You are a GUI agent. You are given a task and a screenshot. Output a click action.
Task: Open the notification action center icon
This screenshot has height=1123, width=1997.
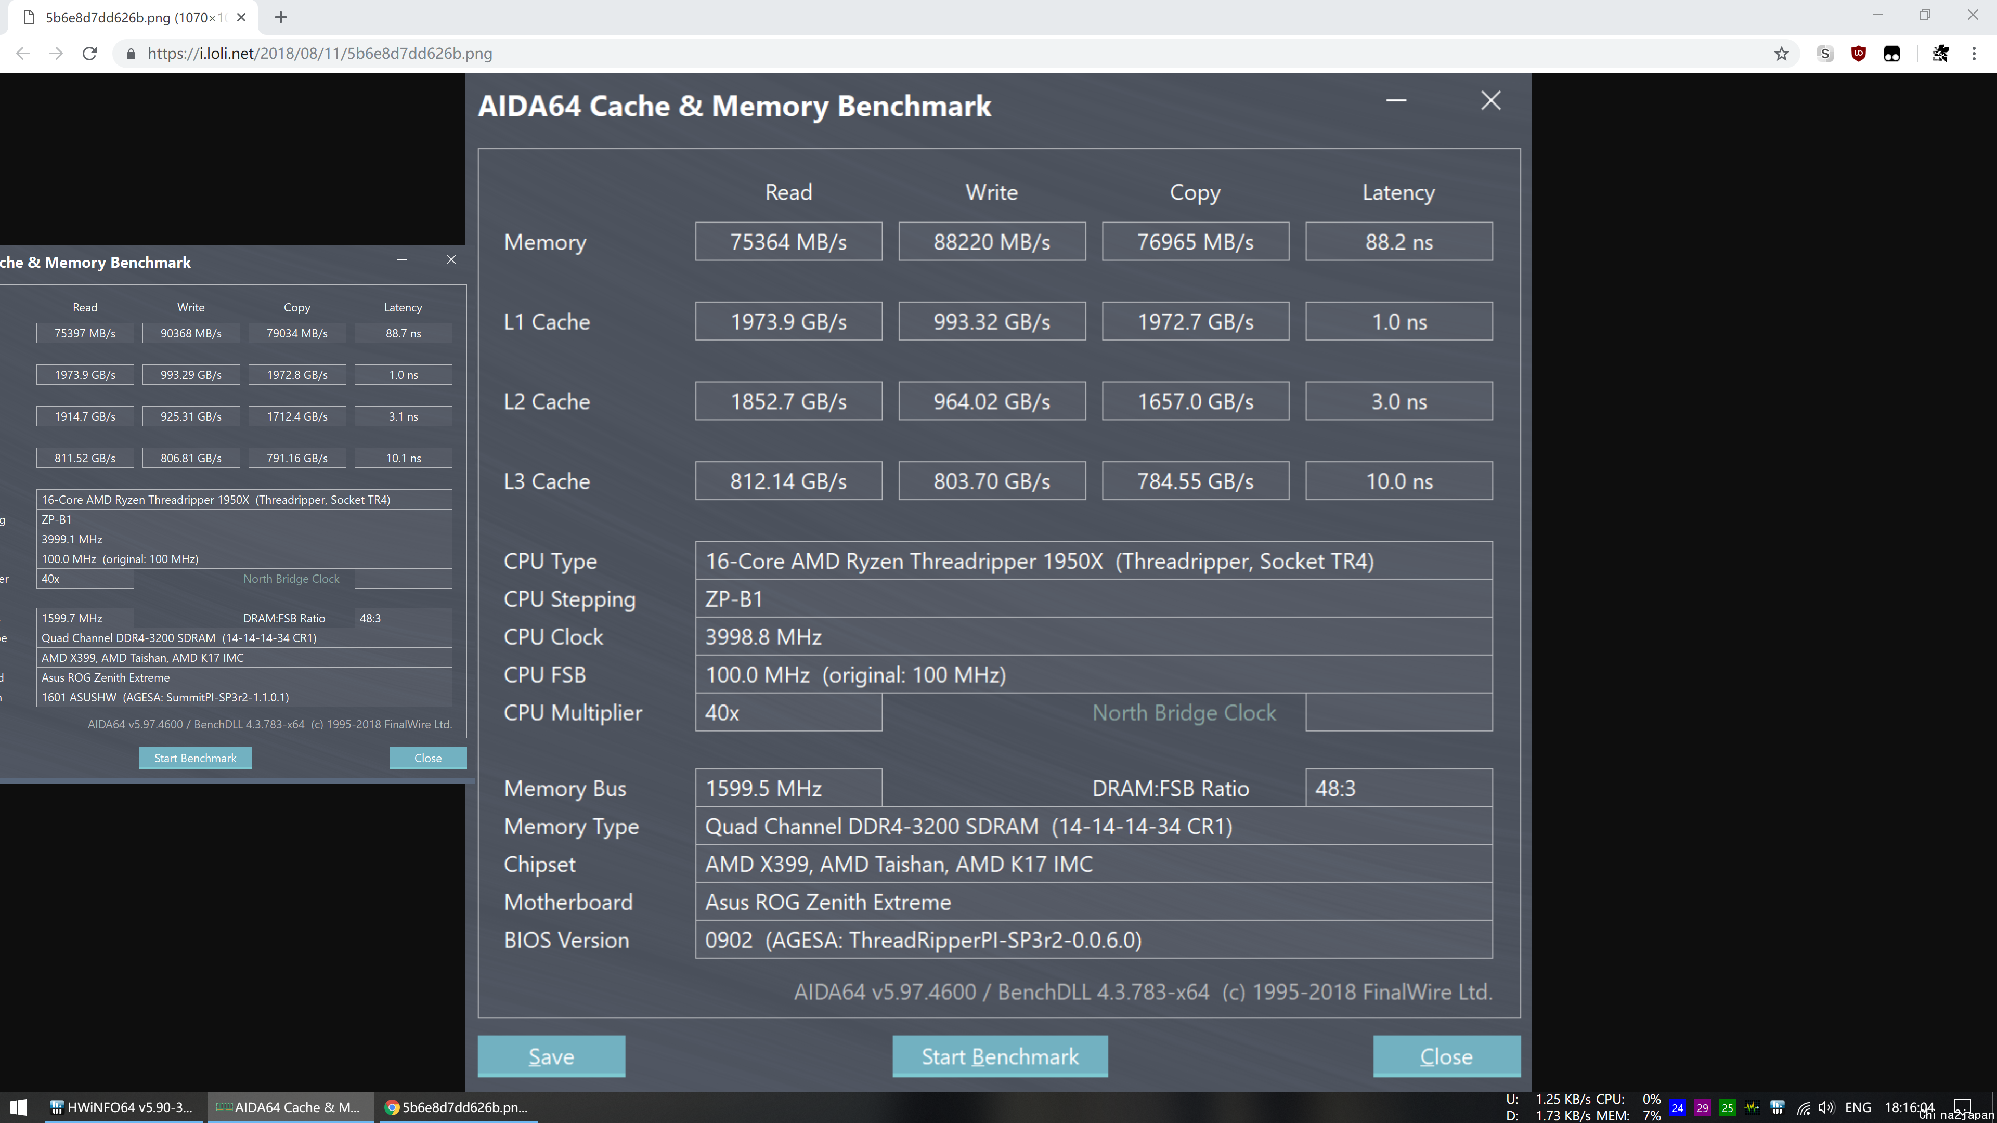[x=1962, y=1107]
